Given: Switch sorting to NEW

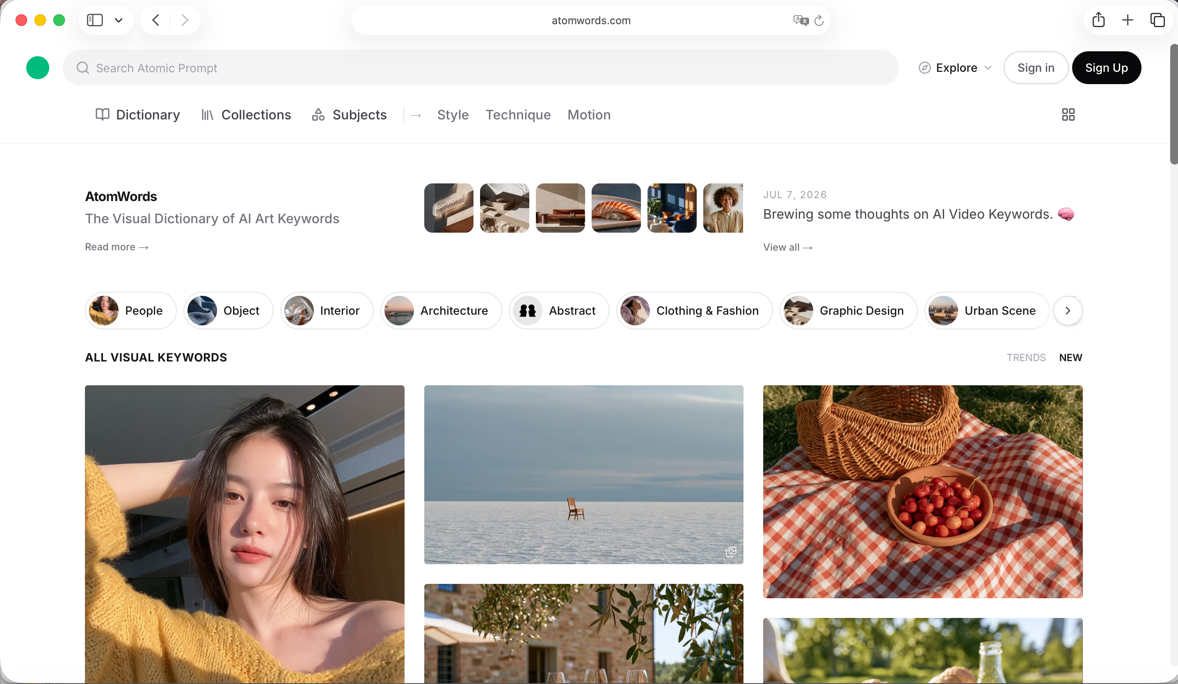Looking at the screenshot, I should point(1070,358).
